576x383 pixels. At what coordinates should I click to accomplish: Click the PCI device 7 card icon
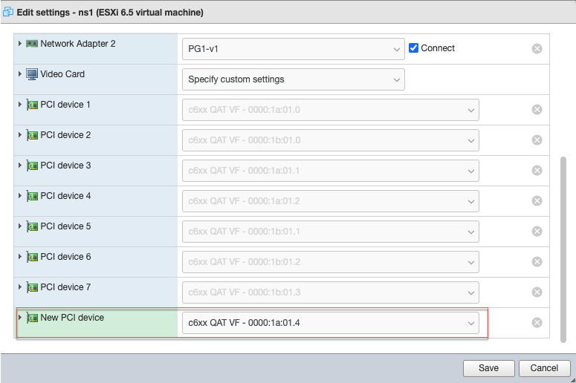(32, 287)
